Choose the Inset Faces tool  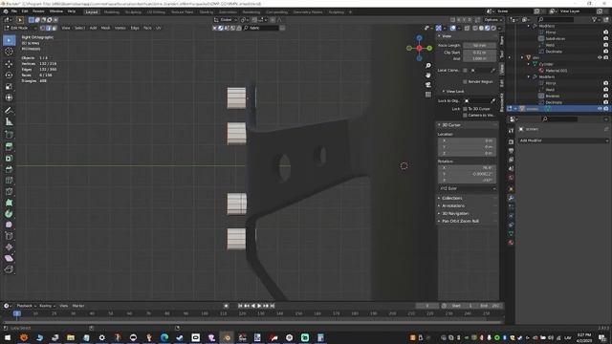click(x=9, y=158)
